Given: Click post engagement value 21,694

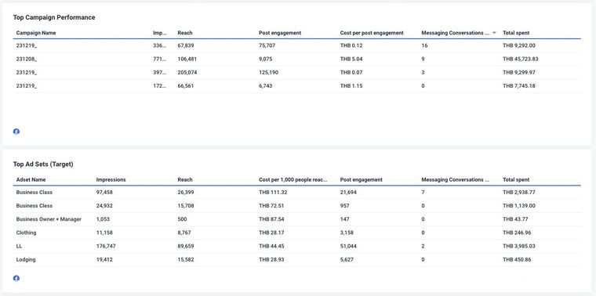Looking at the screenshot, I should tap(348, 193).
